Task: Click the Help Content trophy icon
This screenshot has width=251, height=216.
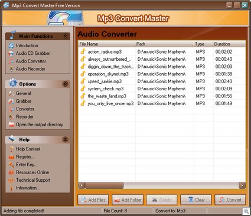Action: tap(11, 149)
